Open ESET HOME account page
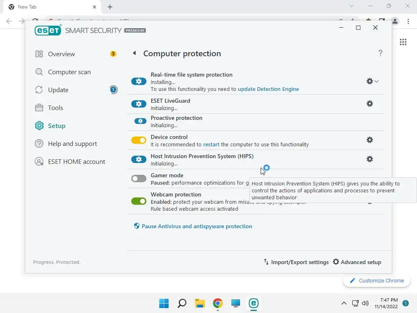 pyautogui.click(x=76, y=161)
